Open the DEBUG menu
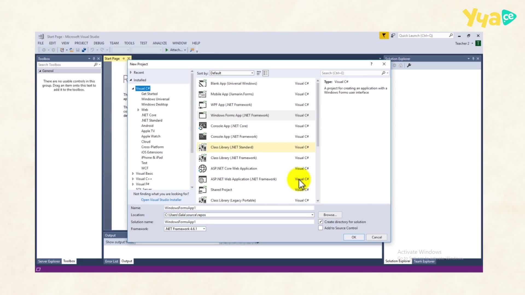525x295 pixels. click(x=99, y=43)
